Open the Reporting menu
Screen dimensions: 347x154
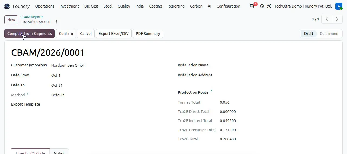(x=176, y=6)
